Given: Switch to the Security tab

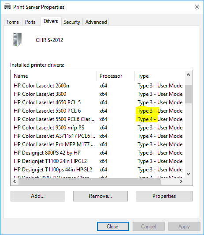Looking at the screenshot, I should pyautogui.click(x=72, y=22).
